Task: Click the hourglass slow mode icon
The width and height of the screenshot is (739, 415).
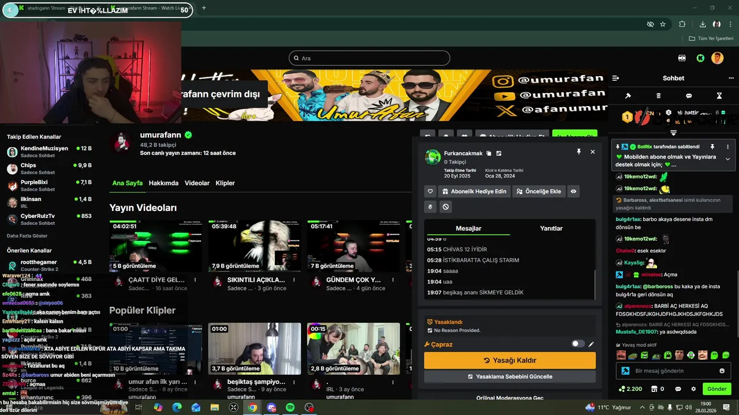Action: (x=719, y=96)
